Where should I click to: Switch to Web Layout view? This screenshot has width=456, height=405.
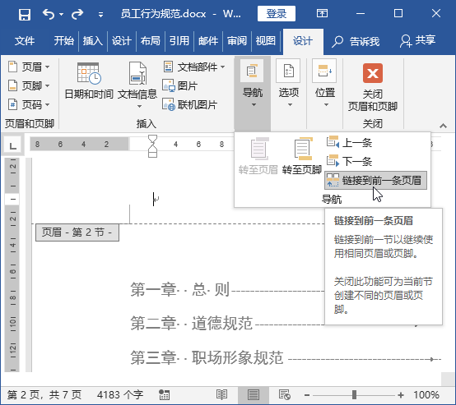click(x=284, y=395)
